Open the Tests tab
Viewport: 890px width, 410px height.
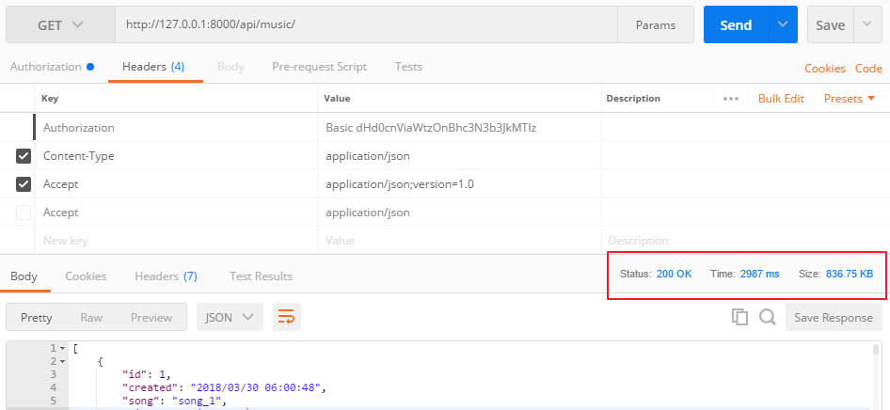[x=408, y=67]
